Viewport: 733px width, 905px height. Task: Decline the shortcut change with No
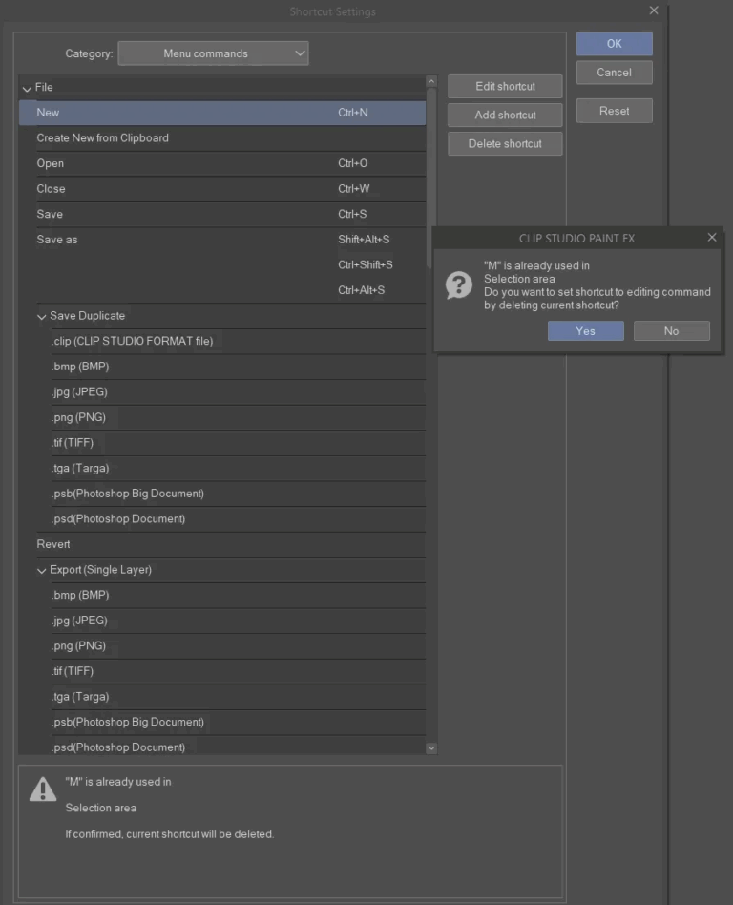671,330
